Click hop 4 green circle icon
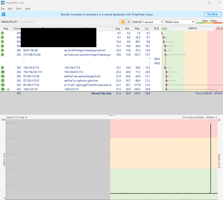The image size is (223, 200). (x=3, y=46)
